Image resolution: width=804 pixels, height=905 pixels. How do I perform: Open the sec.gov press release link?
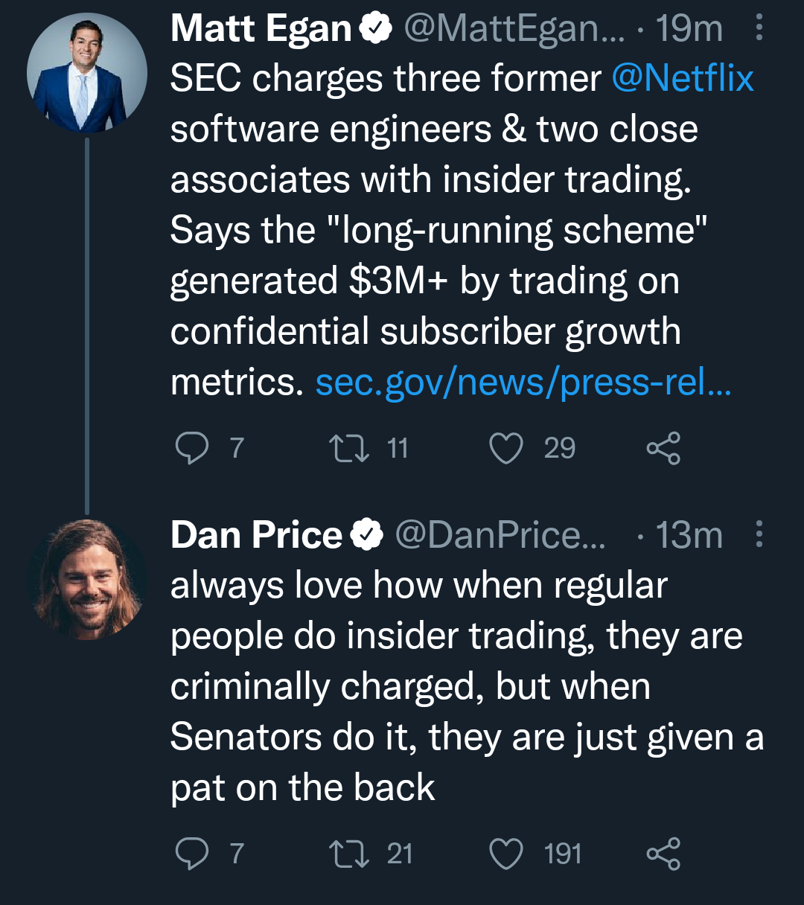523,383
